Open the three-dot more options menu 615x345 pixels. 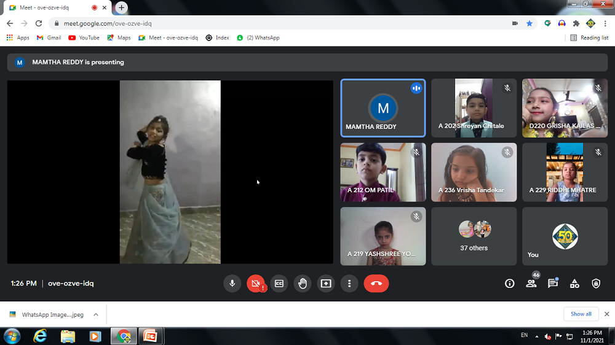click(x=349, y=284)
